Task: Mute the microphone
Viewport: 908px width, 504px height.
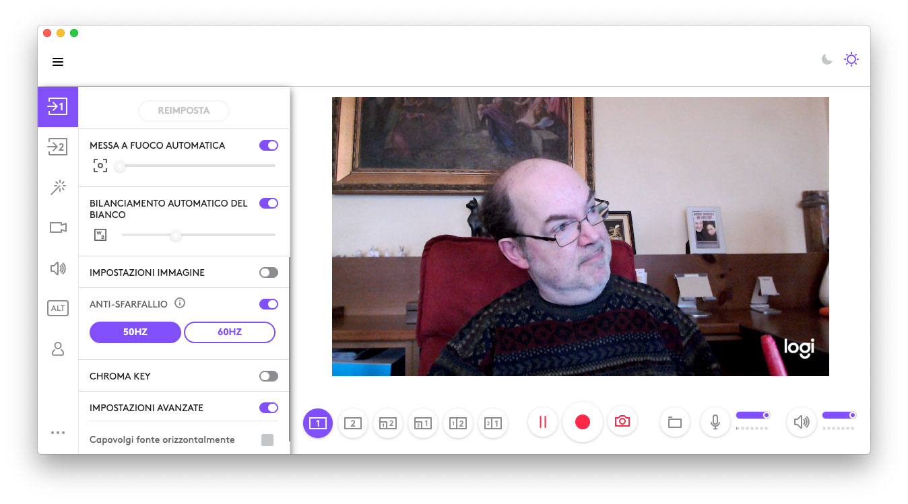Action: point(715,423)
